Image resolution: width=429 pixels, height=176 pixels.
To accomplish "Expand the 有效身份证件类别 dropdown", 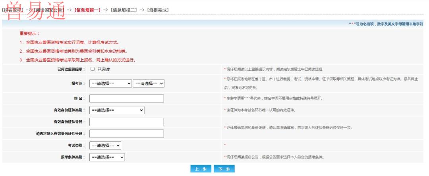I will coord(117,110).
